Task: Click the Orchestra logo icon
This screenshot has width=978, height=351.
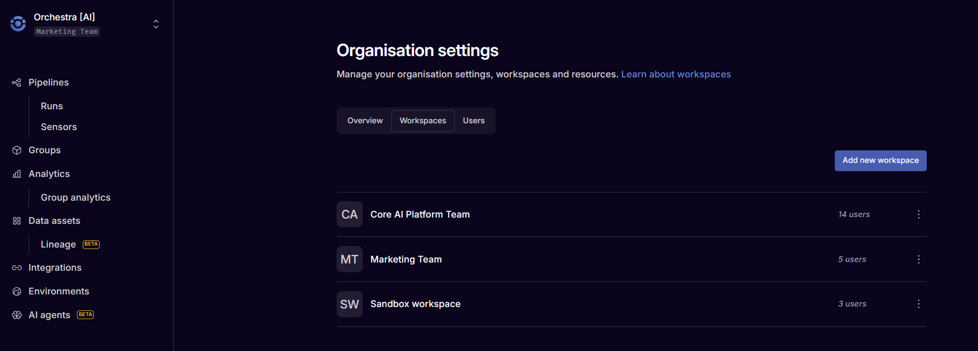Action: 18,24
